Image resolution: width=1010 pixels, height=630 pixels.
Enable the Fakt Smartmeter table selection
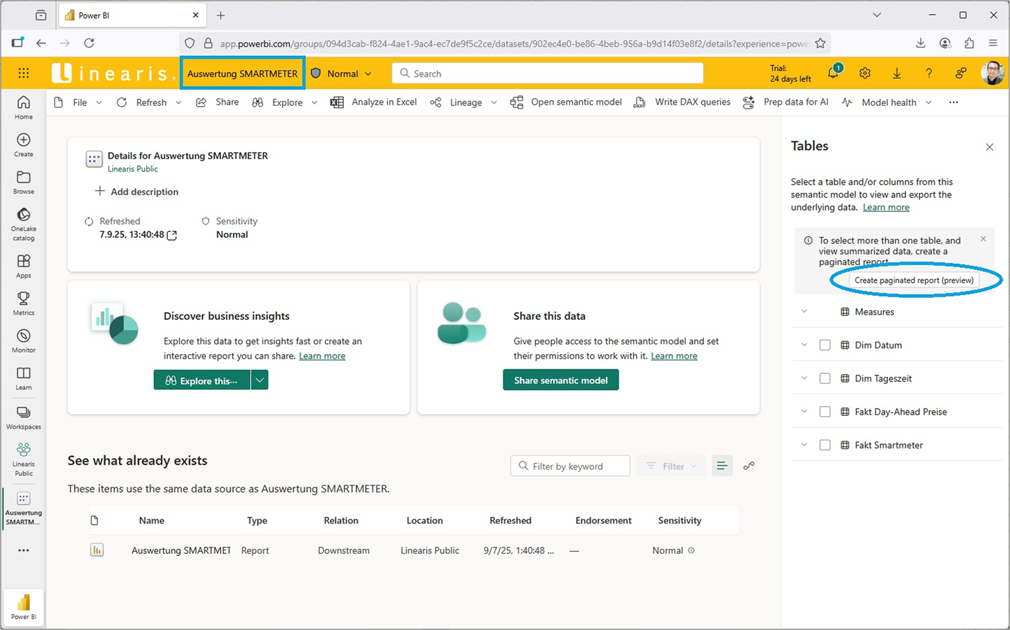(x=825, y=445)
